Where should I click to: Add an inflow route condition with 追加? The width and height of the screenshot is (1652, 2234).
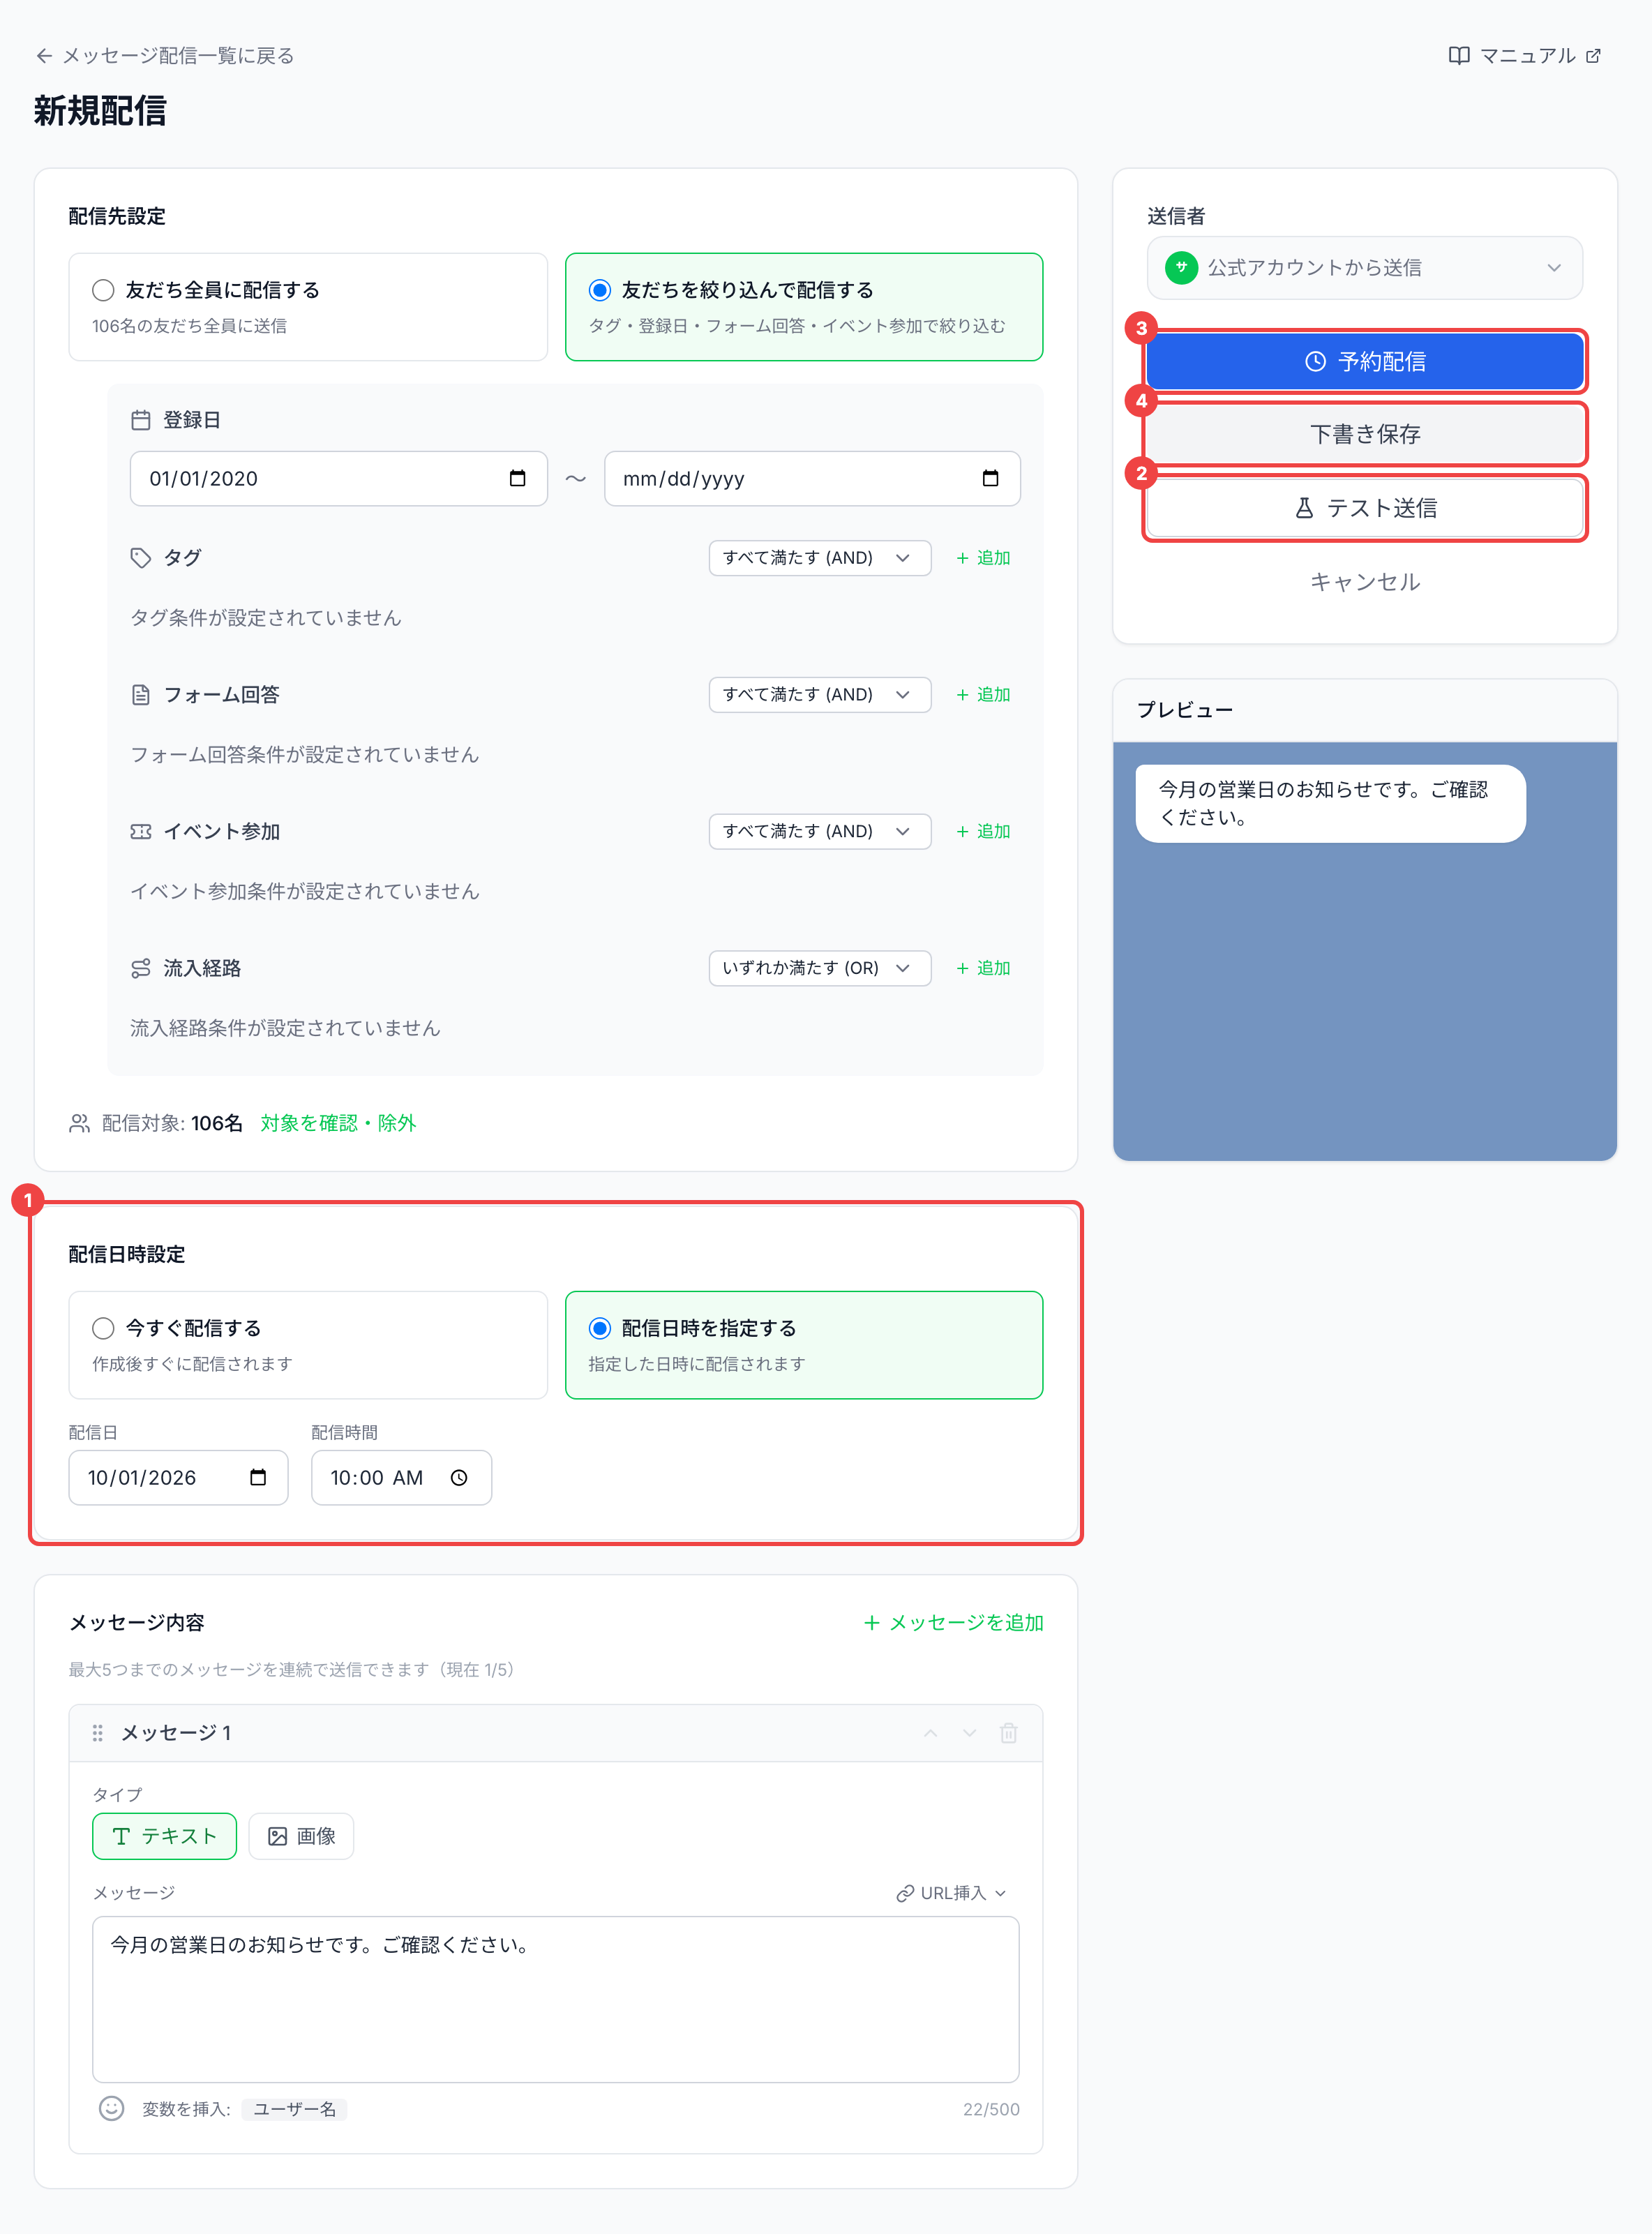983,968
